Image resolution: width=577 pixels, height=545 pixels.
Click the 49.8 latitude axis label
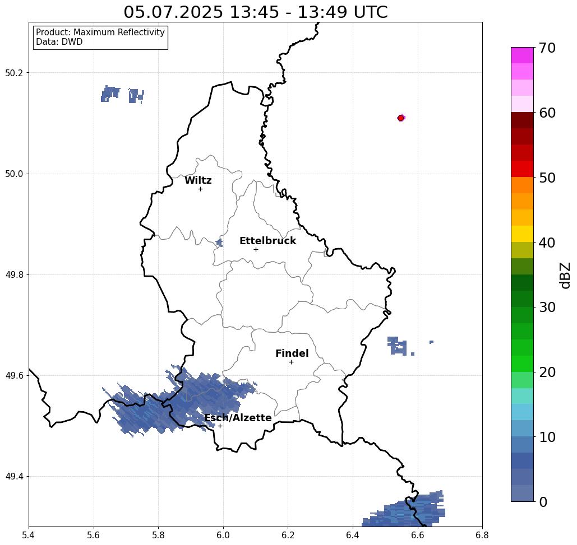point(13,274)
